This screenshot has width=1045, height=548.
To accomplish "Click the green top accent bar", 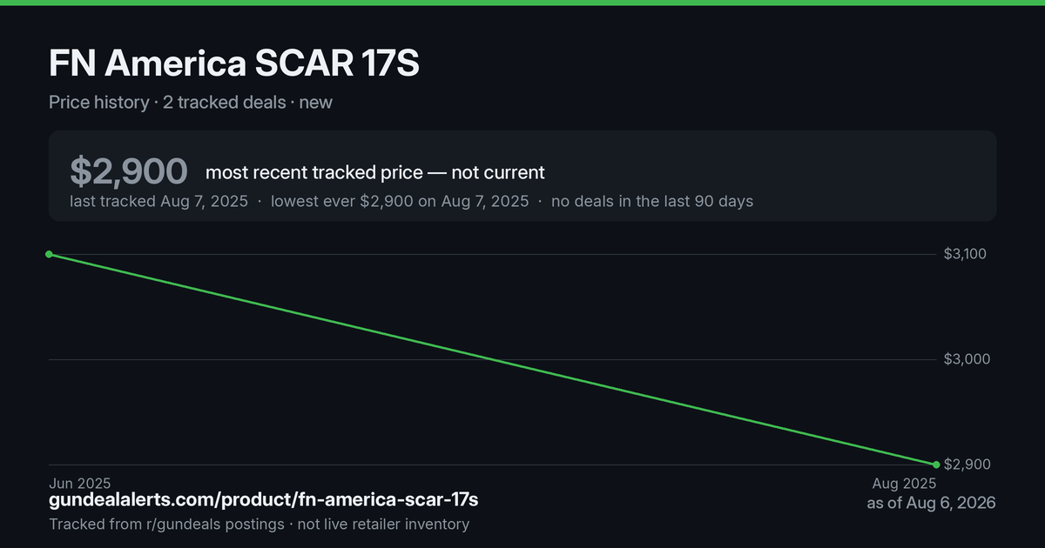I will (522, 3).
